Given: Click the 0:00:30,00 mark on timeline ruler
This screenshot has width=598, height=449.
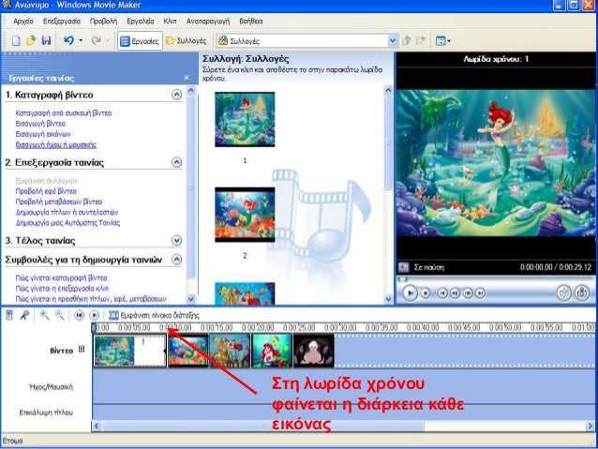Looking at the screenshot, I should 340,327.
